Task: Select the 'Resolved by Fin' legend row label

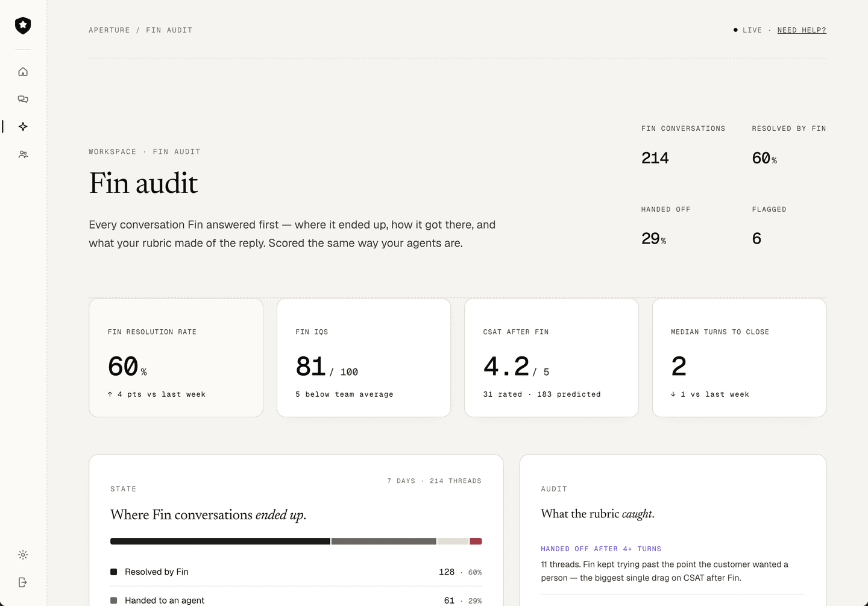Action: [157, 572]
